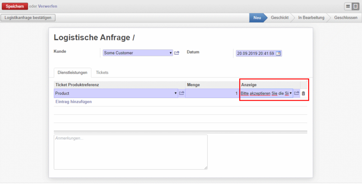Select the Dienstleistungen tab
The image size is (362, 184).
pyautogui.click(x=72, y=73)
